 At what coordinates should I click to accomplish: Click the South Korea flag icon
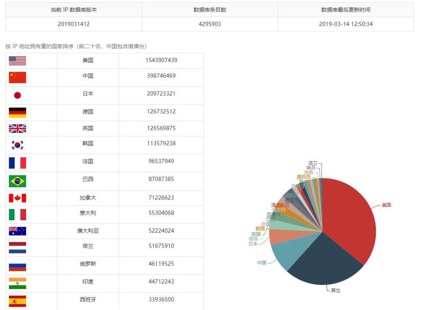point(17,145)
